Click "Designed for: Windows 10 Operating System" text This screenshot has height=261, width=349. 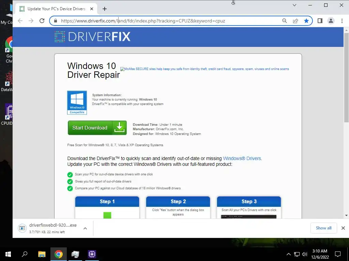click(167, 134)
